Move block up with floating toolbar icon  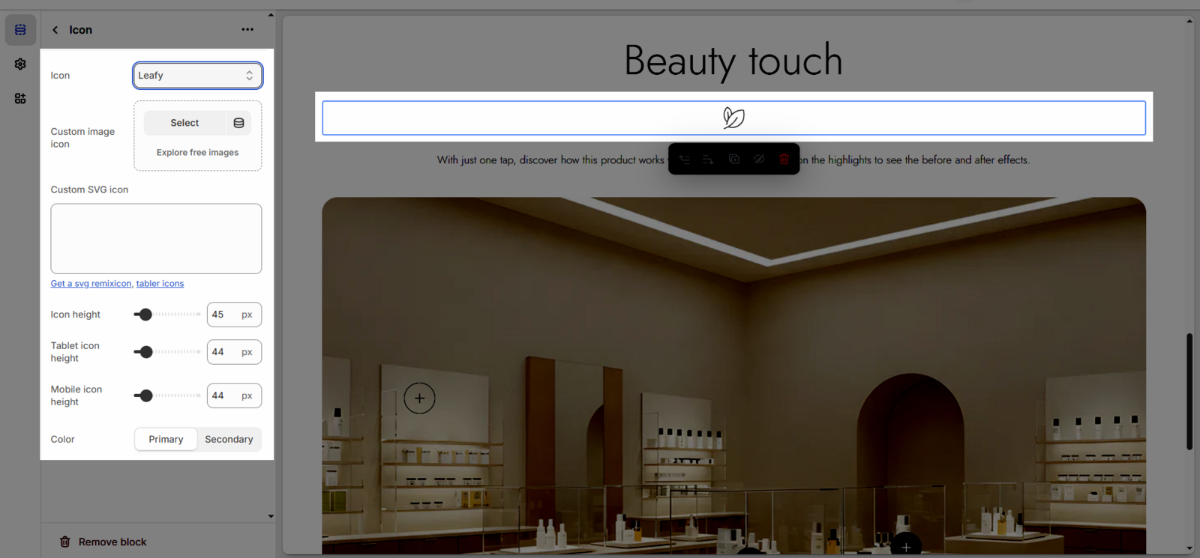pos(685,160)
